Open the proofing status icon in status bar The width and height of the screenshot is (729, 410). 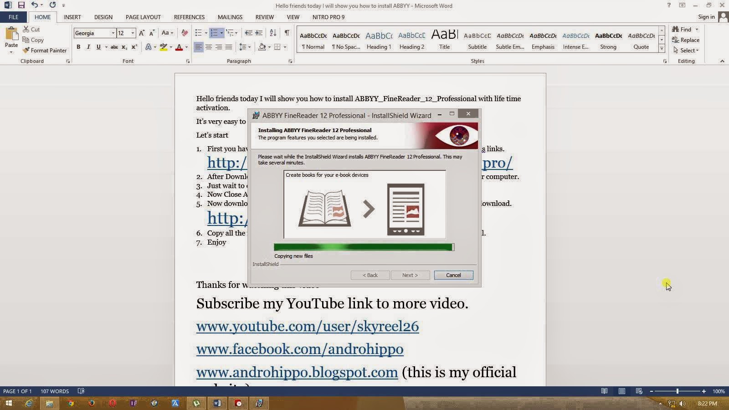click(x=81, y=391)
